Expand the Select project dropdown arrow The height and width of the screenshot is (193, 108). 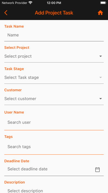[x=101, y=56]
